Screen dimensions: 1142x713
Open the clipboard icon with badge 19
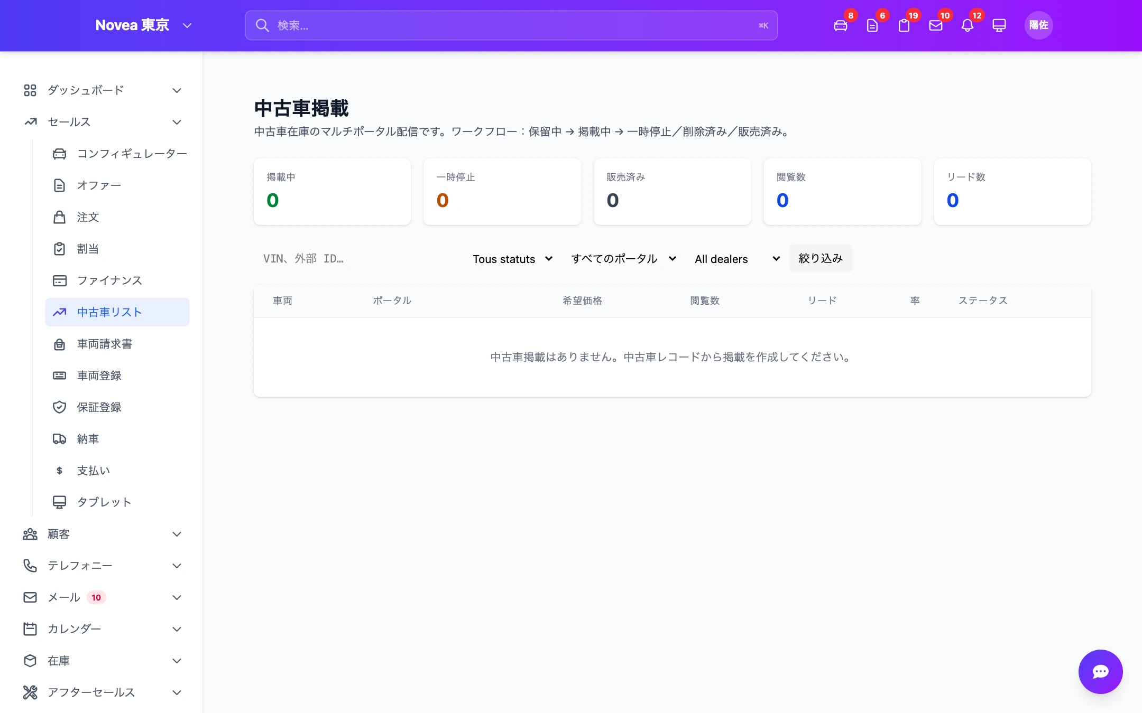904,25
